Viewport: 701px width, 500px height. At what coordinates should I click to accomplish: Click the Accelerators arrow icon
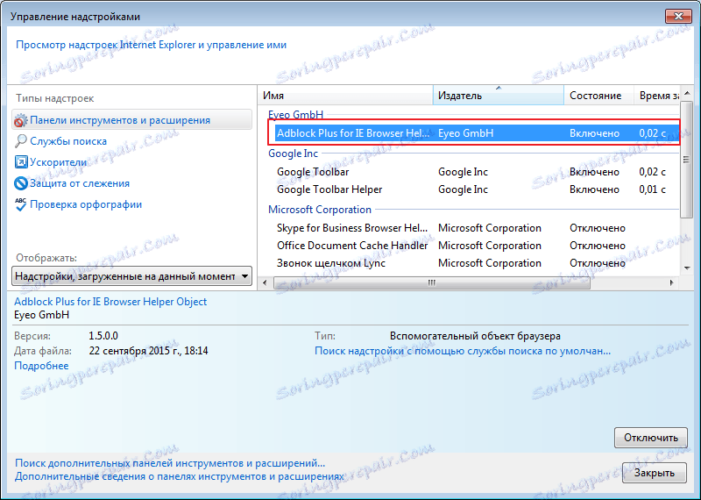click(x=21, y=162)
